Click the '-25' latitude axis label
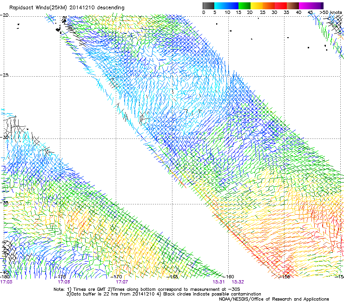Viewport: 344px width, 302px height. (x=4, y=75)
